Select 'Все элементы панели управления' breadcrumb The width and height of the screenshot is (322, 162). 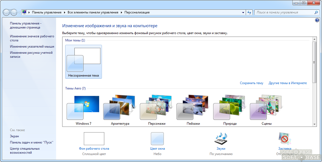(93, 12)
